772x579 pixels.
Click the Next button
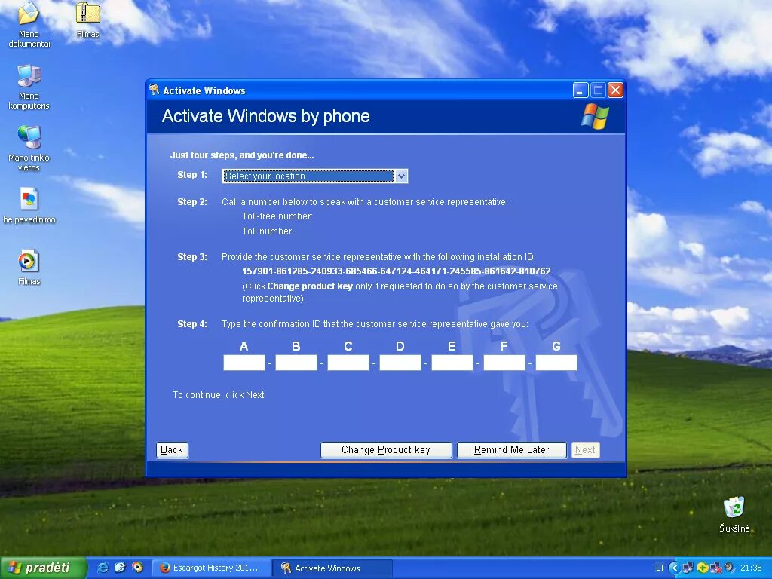[585, 449]
